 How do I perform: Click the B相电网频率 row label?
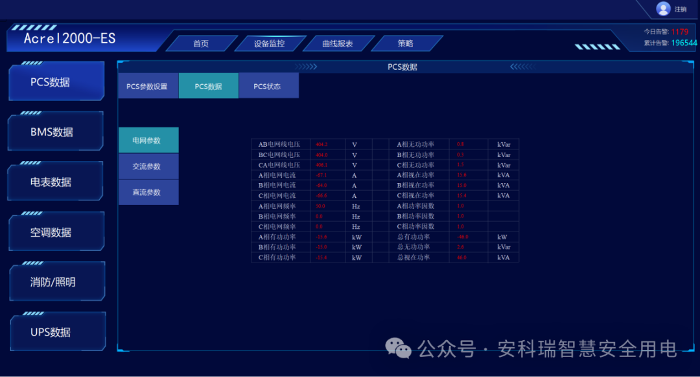[277, 217]
